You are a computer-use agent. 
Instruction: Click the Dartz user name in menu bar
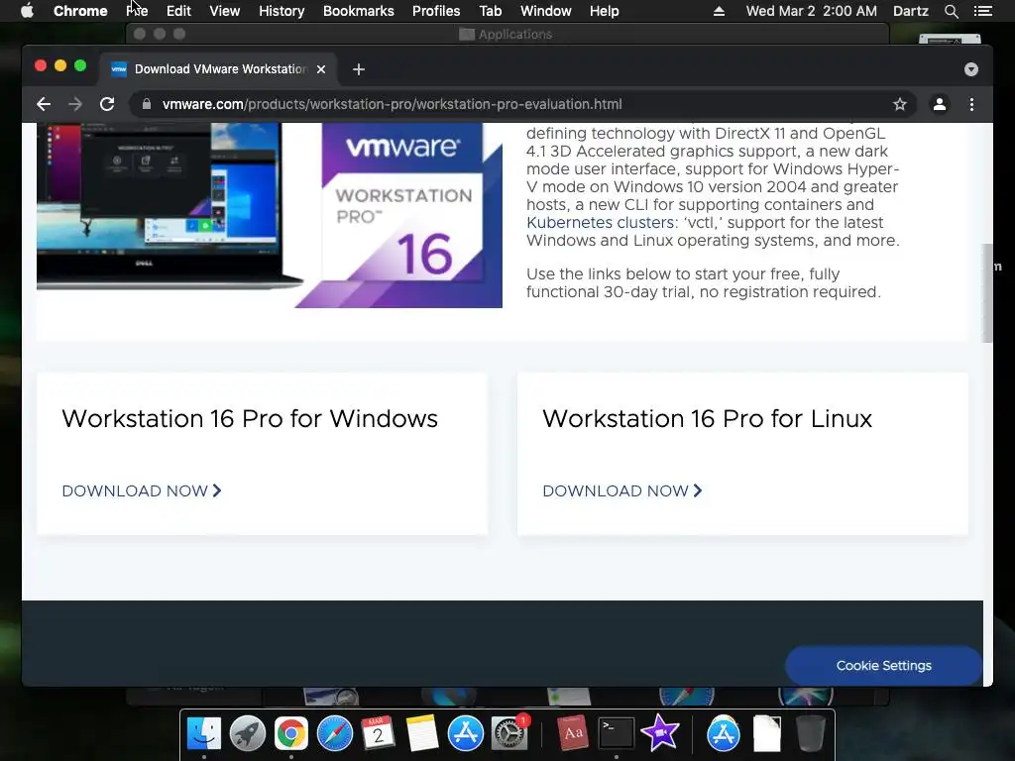pos(910,11)
